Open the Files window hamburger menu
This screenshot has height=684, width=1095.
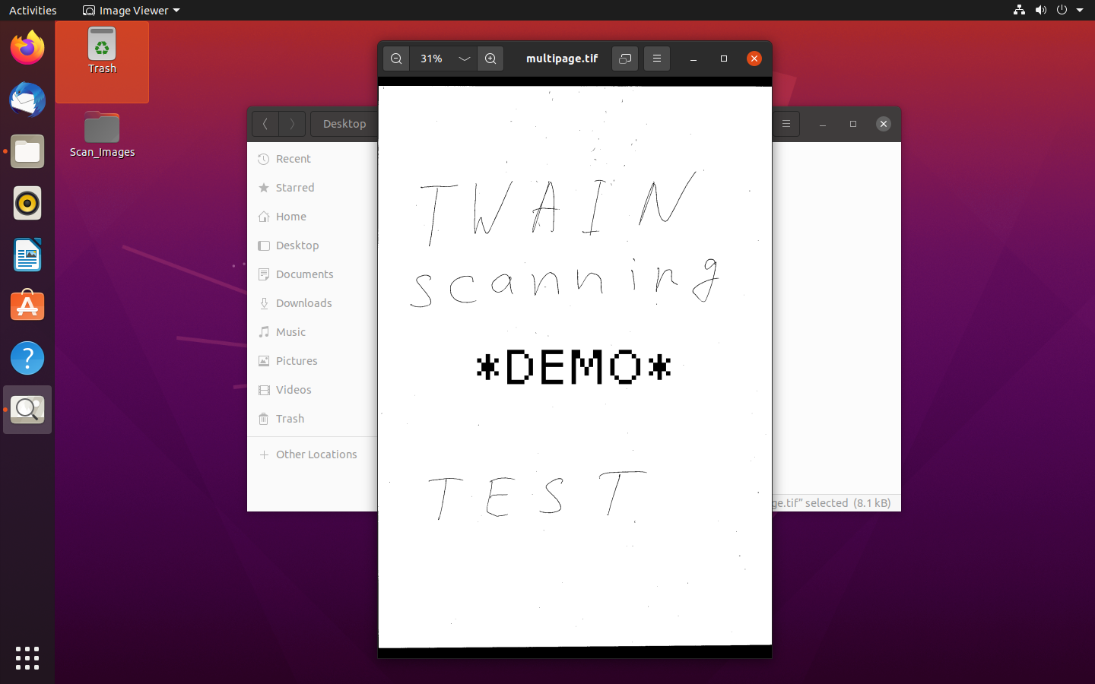click(786, 124)
